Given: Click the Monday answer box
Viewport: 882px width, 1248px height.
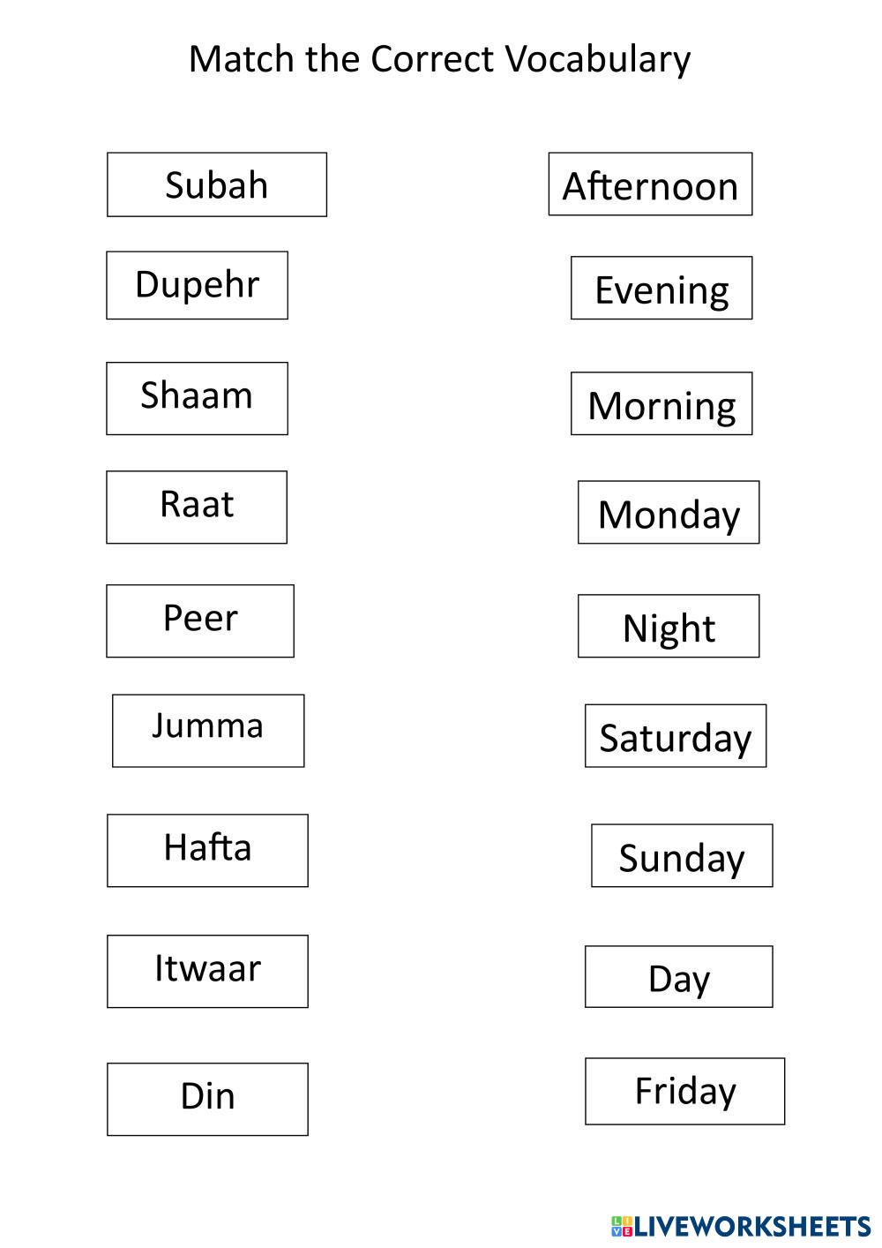Looking at the screenshot, I should tap(669, 512).
